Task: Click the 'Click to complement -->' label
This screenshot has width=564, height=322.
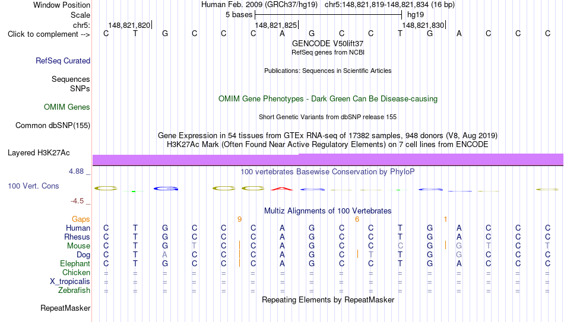Action: pos(49,34)
